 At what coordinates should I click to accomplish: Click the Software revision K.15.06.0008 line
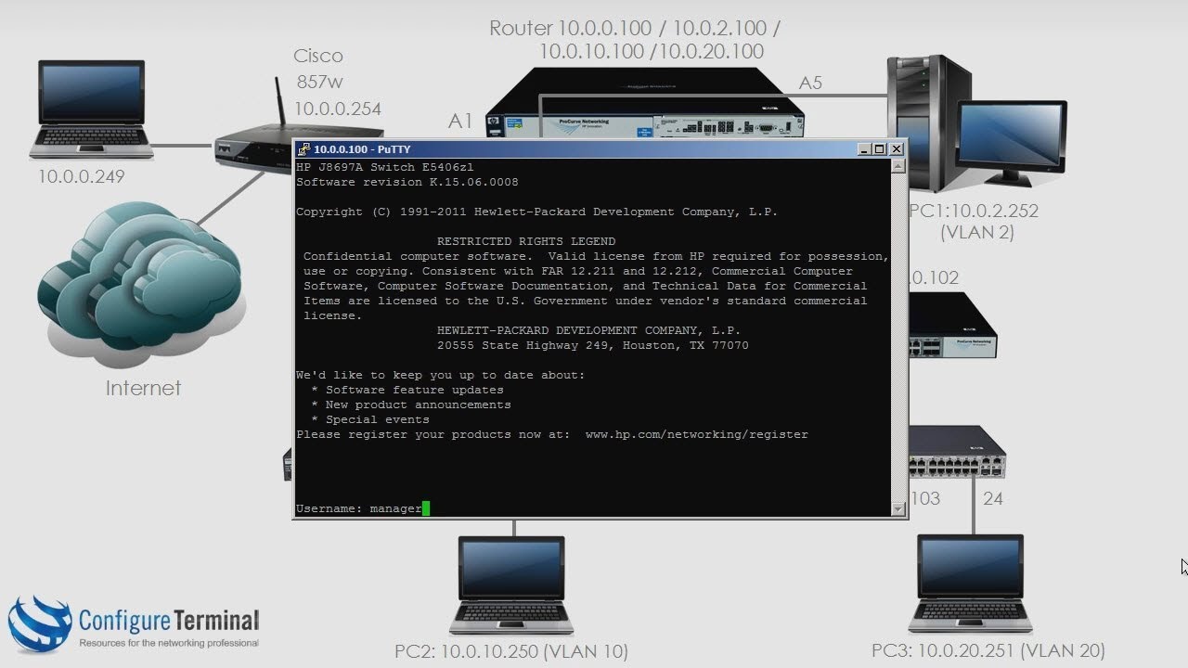pyautogui.click(x=407, y=182)
